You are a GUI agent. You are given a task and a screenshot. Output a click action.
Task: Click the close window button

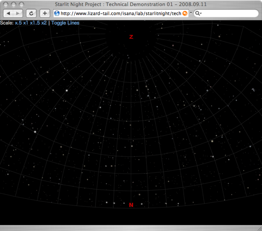6,4
